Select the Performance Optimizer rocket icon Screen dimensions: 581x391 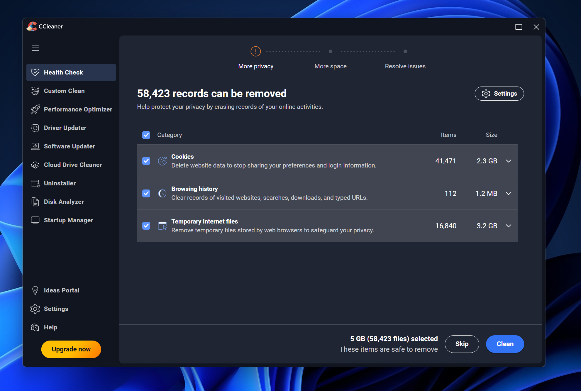(35, 109)
